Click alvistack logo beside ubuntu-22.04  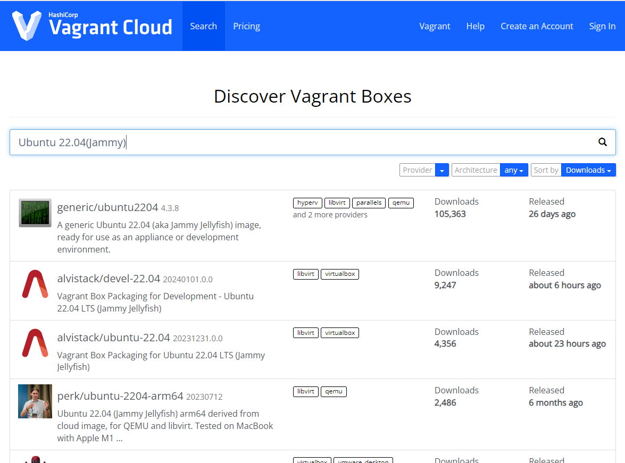(35, 343)
